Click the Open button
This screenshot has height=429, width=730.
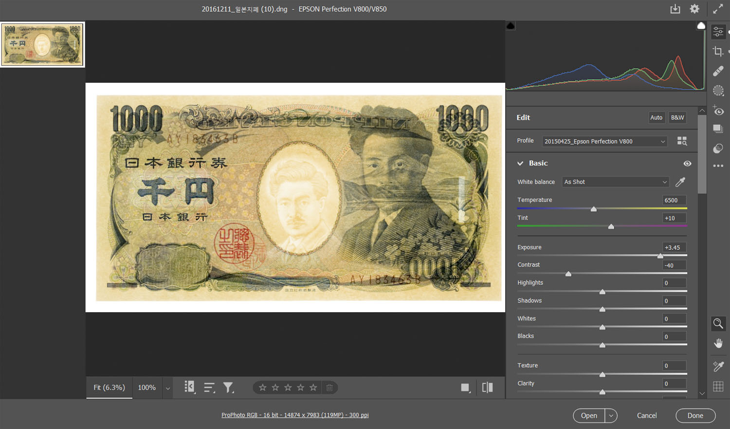[589, 415]
